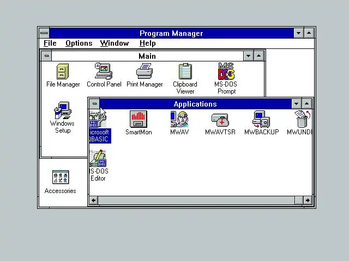The height and width of the screenshot is (261, 349).
Task: Maximize the Main group window
Action: tap(258, 55)
